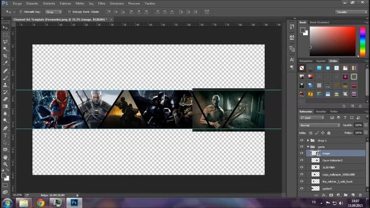Hide the Grup 1 layer group

coord(302,140)
